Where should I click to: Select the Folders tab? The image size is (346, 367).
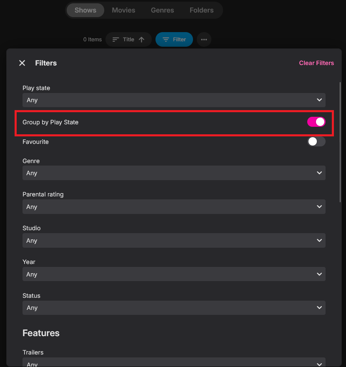tap(201, 10)
